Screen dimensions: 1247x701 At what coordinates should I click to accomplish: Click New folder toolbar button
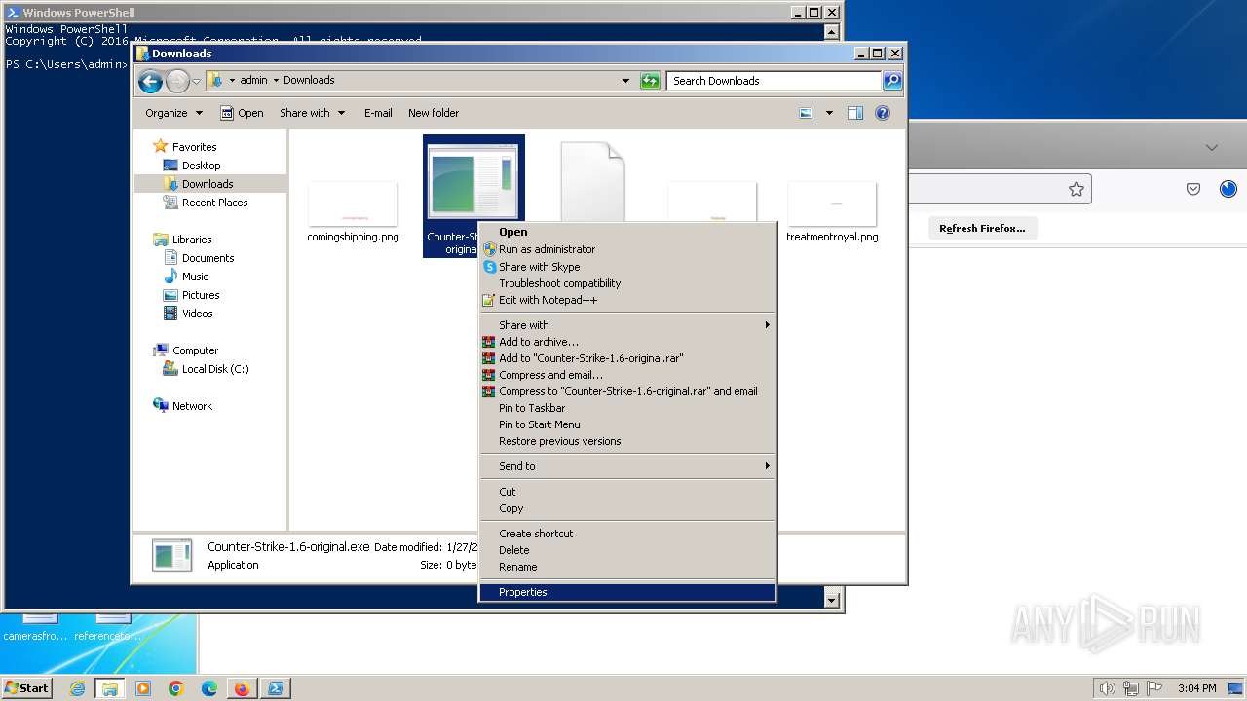pos(434,113)
